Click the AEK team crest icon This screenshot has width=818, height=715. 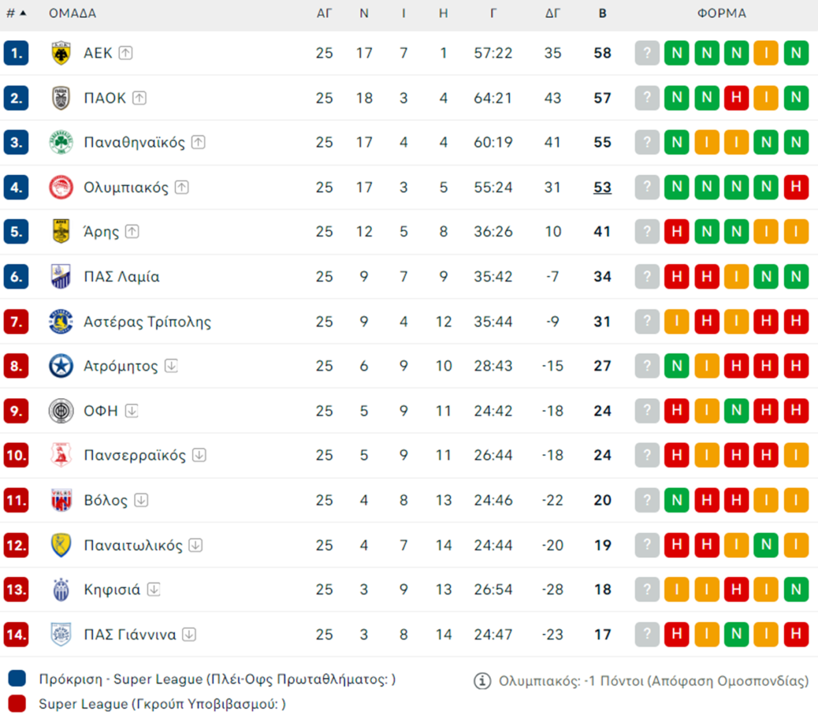(61, 53)
